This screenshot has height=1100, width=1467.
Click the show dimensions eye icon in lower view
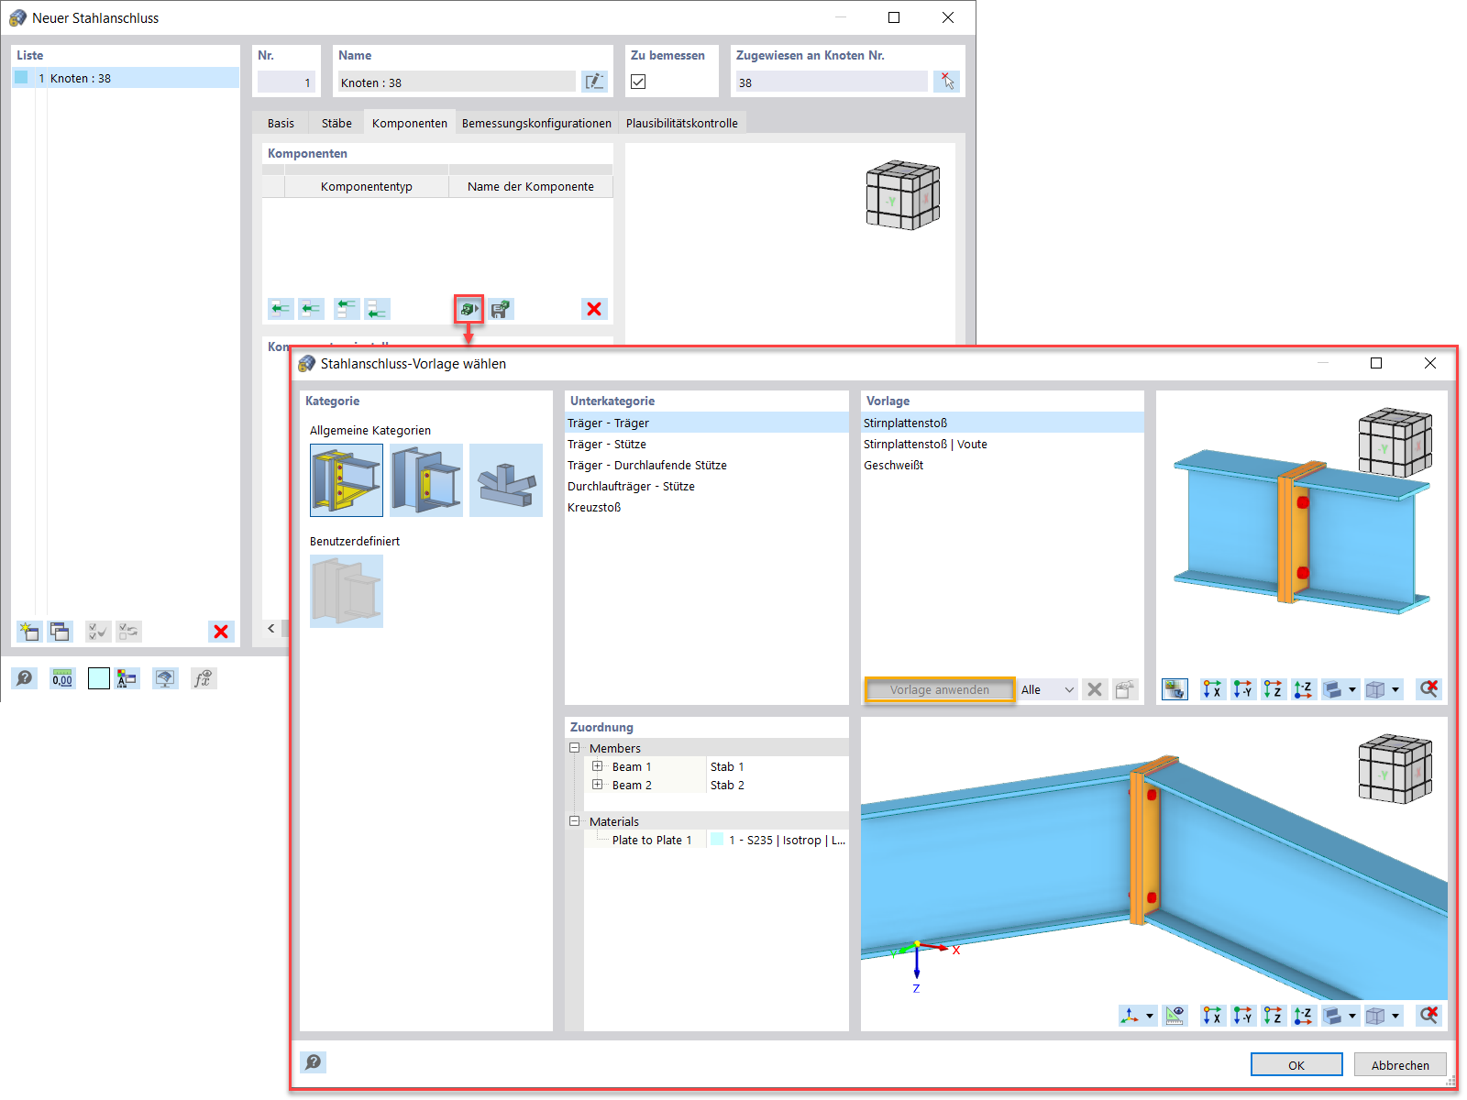point(1175,1016)
